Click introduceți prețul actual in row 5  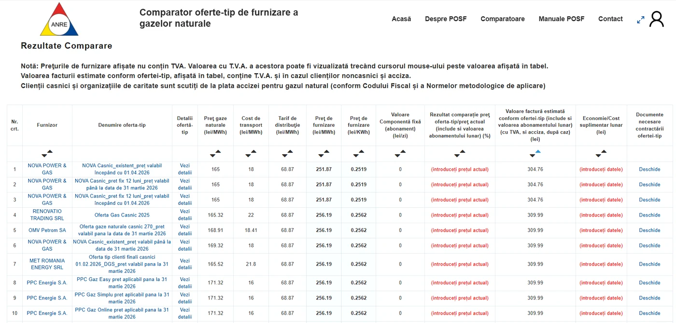(460, 230)
